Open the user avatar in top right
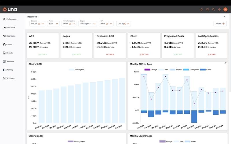Screen dimensions: 231x144 pyautogui.click(x=225, y=10)
